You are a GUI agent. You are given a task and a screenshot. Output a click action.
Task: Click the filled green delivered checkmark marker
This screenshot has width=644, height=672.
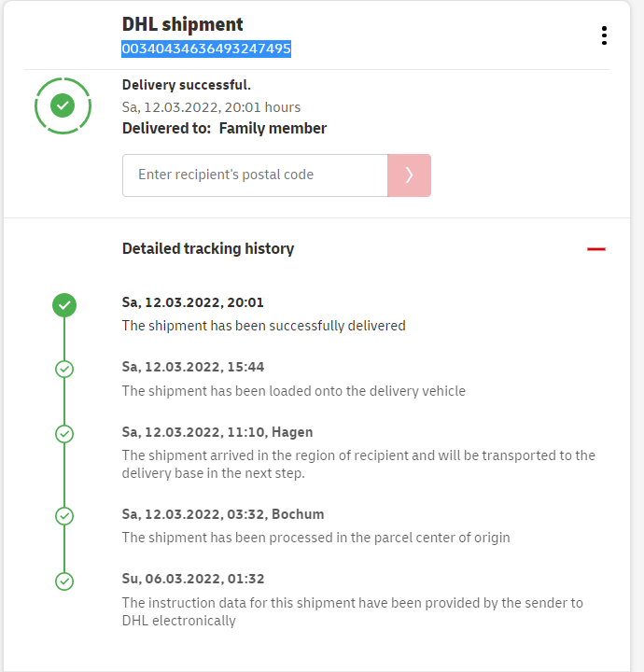tap(64, 304)
